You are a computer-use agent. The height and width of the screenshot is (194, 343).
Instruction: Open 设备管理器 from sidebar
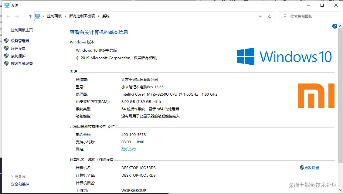(x=20, y=41)
